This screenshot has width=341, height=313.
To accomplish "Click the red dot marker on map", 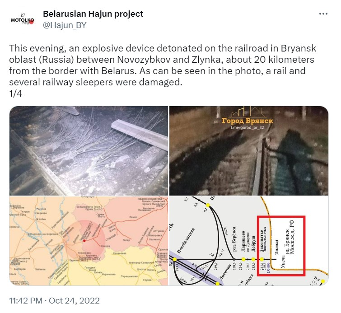I will coord(84,241).
